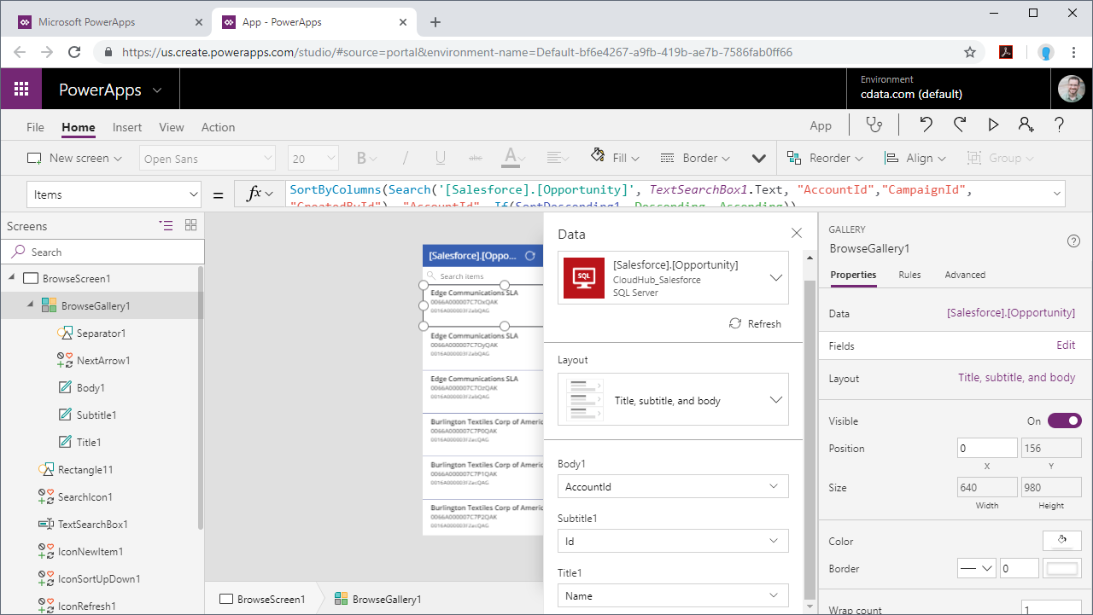Open the PowerApps waffle app launcher
The height and width of the screenshot is (615, 1093).
(x=21, y=89)
